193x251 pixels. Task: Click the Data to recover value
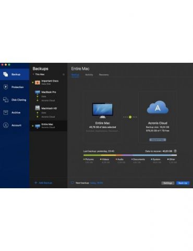(x=167, y=151)
